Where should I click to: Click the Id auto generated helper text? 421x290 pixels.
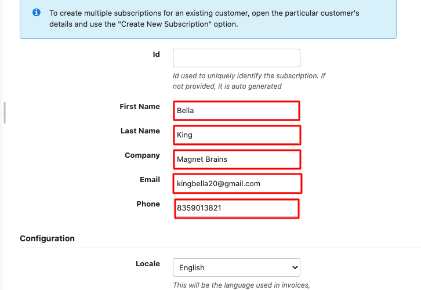(x=249, y=81)
